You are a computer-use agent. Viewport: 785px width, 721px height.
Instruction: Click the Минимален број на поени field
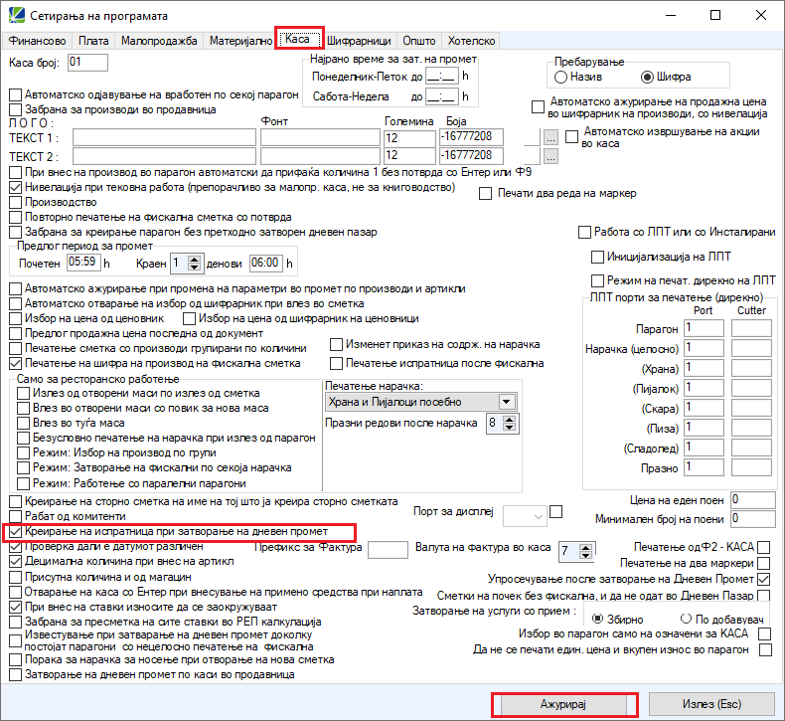point(752,519)
